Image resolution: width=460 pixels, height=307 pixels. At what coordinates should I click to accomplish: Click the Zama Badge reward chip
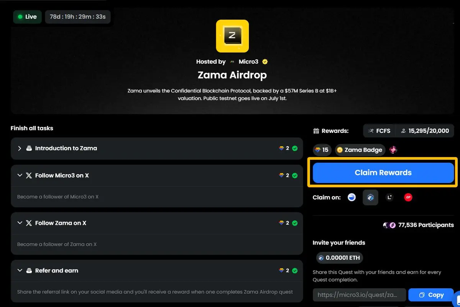click(360, 150)
